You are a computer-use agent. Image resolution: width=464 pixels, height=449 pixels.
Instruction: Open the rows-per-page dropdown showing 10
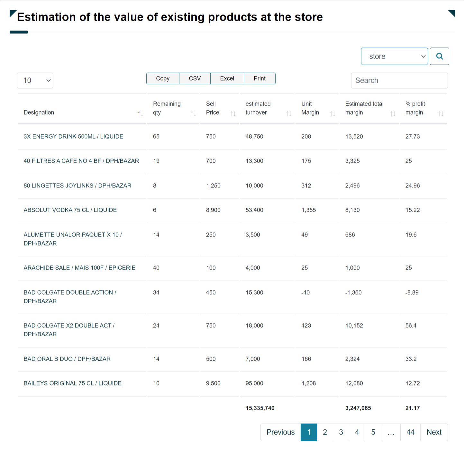(35, 81)
